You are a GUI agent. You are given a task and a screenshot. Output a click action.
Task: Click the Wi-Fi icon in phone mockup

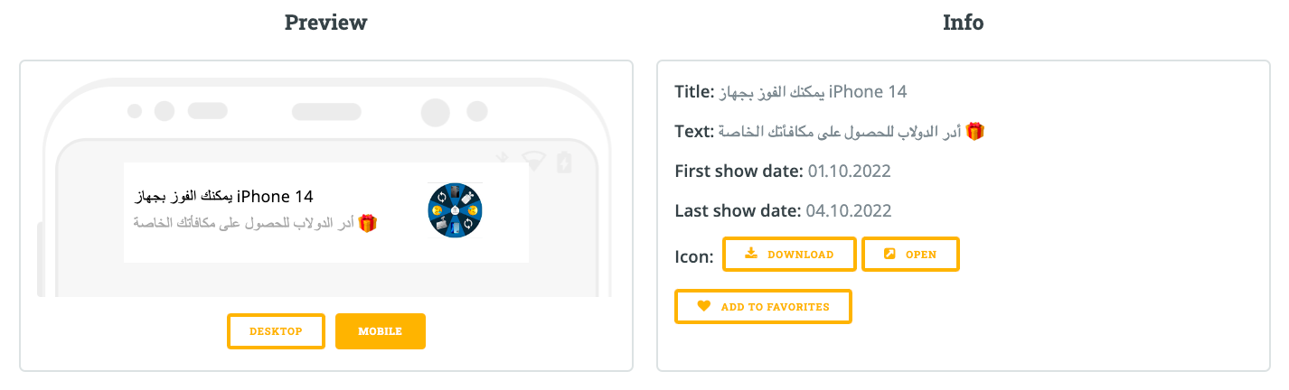(534, 161)
